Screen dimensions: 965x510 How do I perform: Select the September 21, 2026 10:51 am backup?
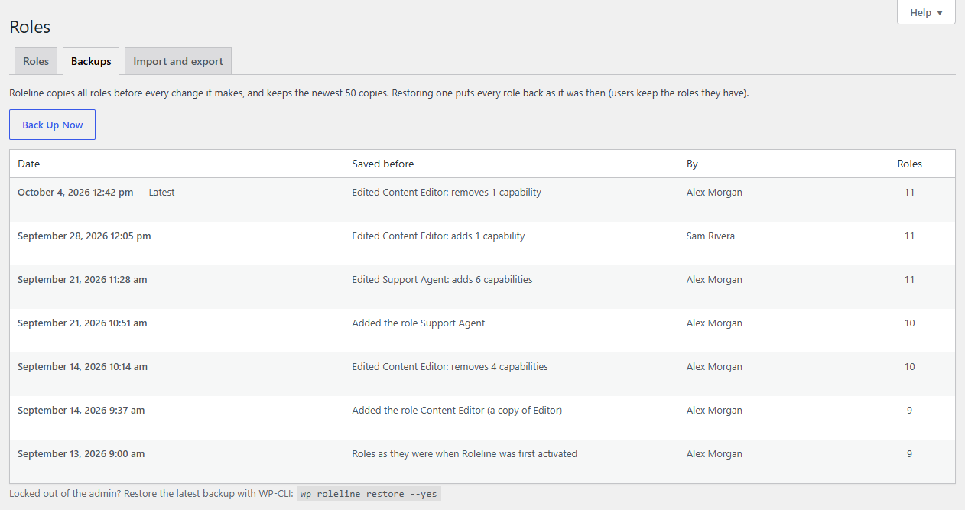[482, 330]
